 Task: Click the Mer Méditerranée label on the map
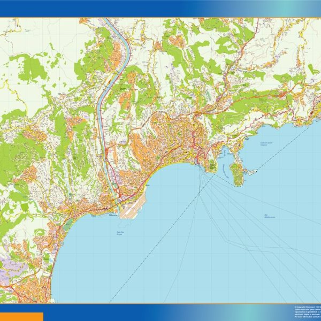[x=270, y=216]
